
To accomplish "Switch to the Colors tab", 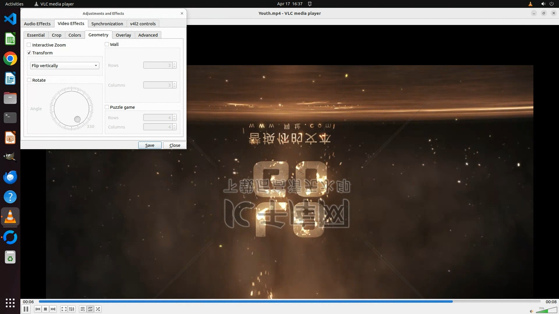I will tap(75, 35).
